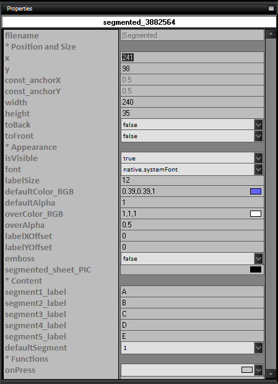The height and width of the screenshot is (384, 278).
Task: Click the blue defaultColor_RGB swatch
Action: (256, 191)
